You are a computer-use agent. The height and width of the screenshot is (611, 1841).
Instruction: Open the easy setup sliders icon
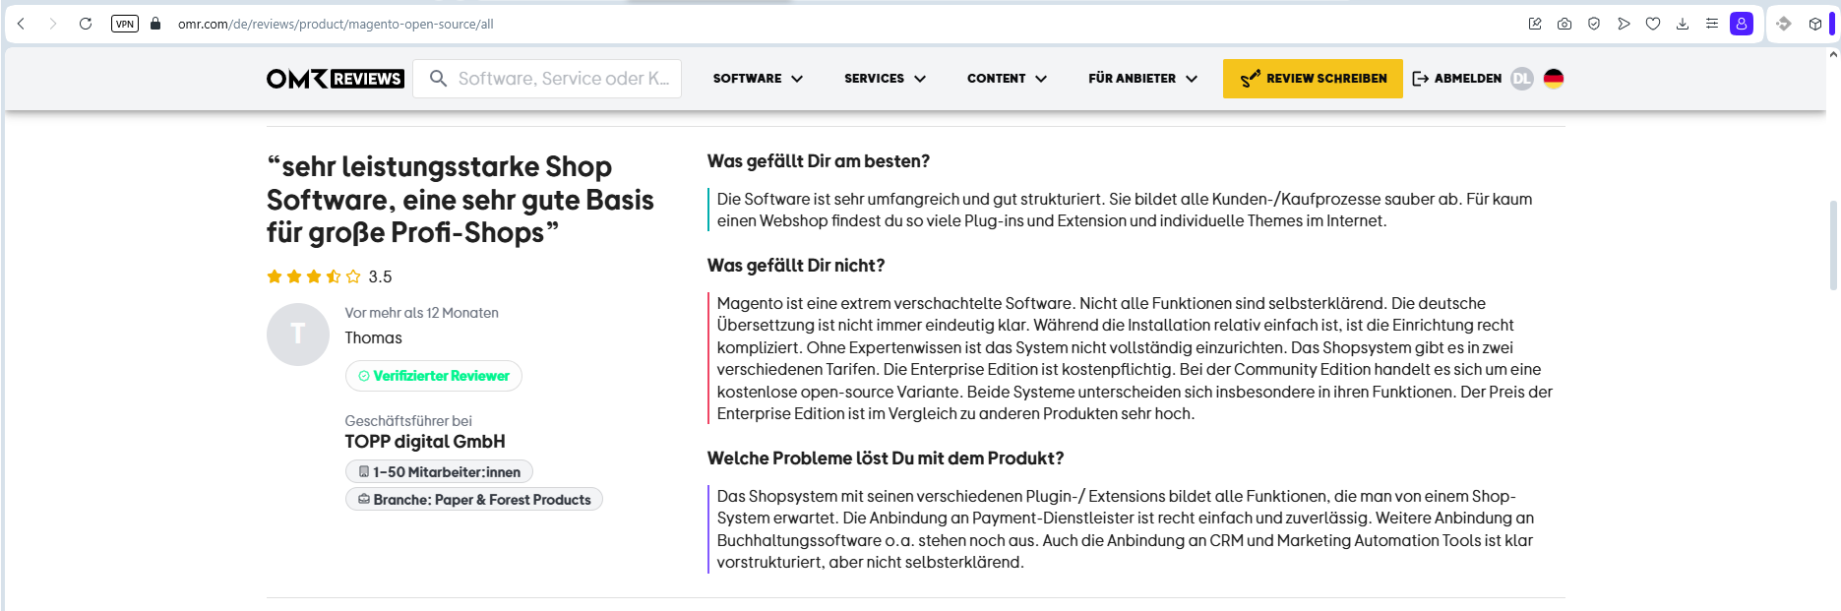[x=1712, y=24]
